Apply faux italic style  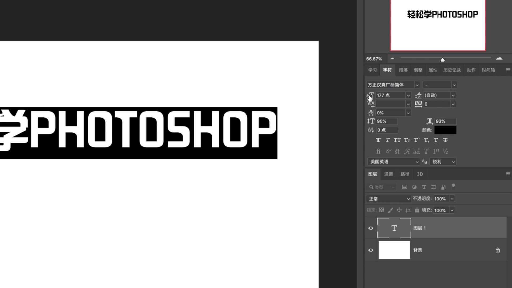388,140
